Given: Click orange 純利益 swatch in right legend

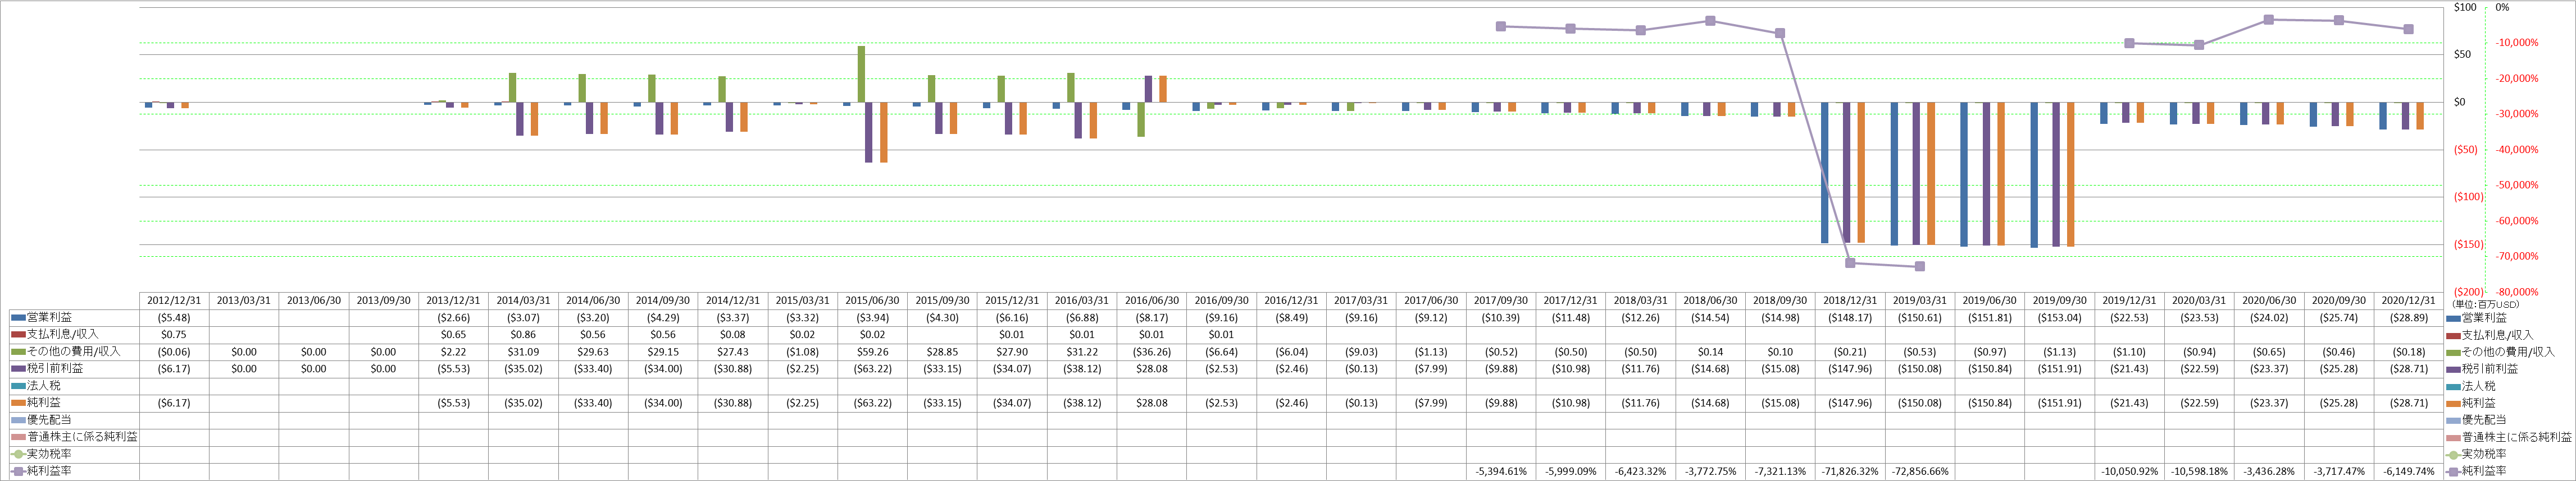Looking at the screenshot, I should coord(2453,403).
